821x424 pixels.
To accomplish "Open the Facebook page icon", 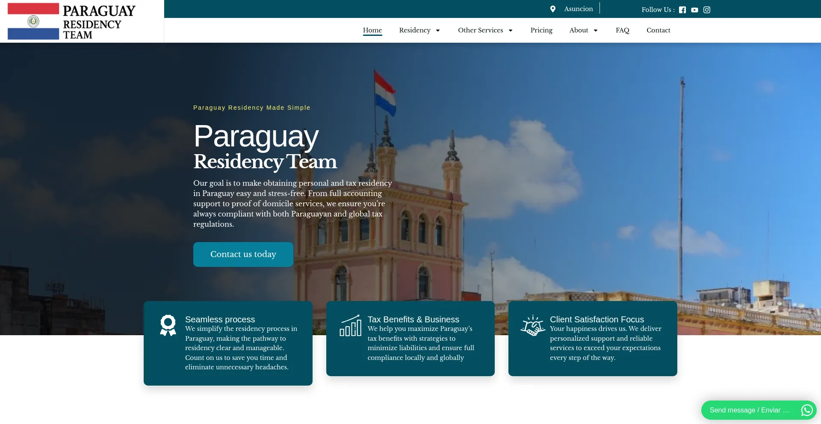I will pyautogui.click(x=682, y=10).
